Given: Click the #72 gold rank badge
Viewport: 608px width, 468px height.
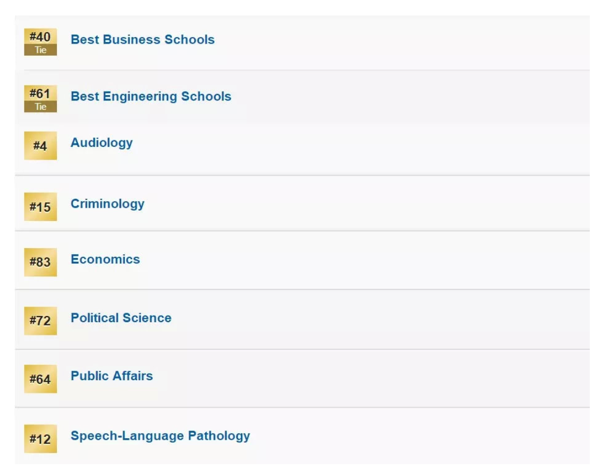Looking at the screenshot, I should 40,321.
